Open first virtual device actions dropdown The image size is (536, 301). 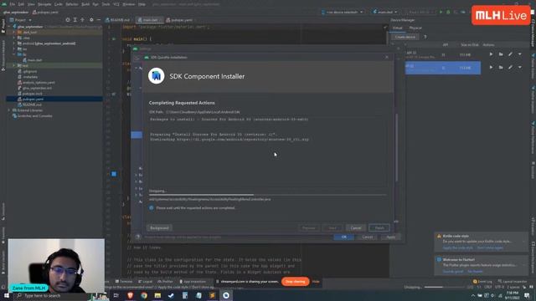click(x=519, y=54)
